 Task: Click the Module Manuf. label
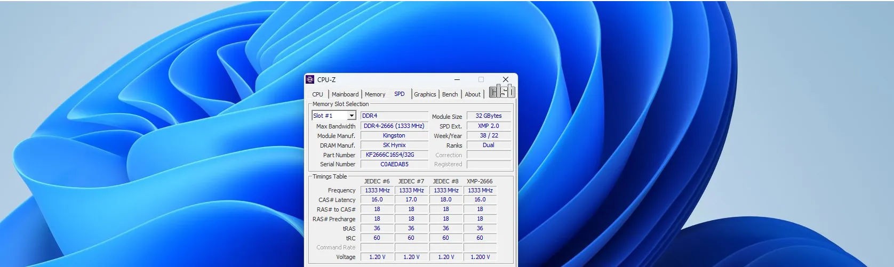[336, 136]
